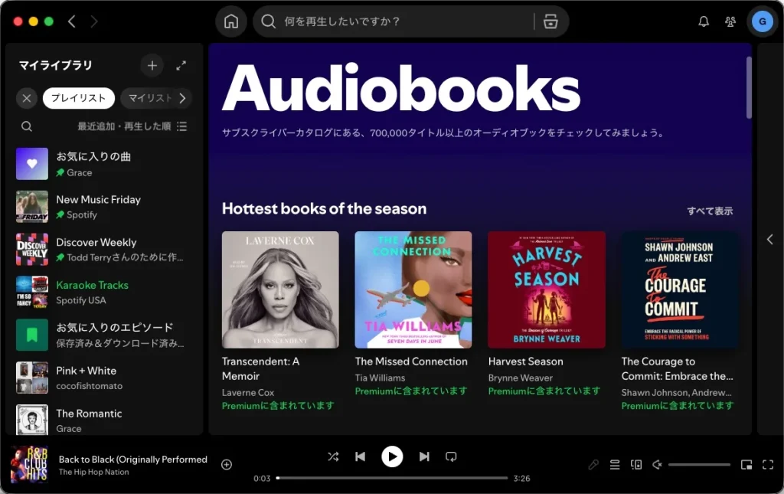Image resolution: width=784 pixels, height=494 pixels.
Task: Select the マイリスト filter chip
Action: pos(149,98)
